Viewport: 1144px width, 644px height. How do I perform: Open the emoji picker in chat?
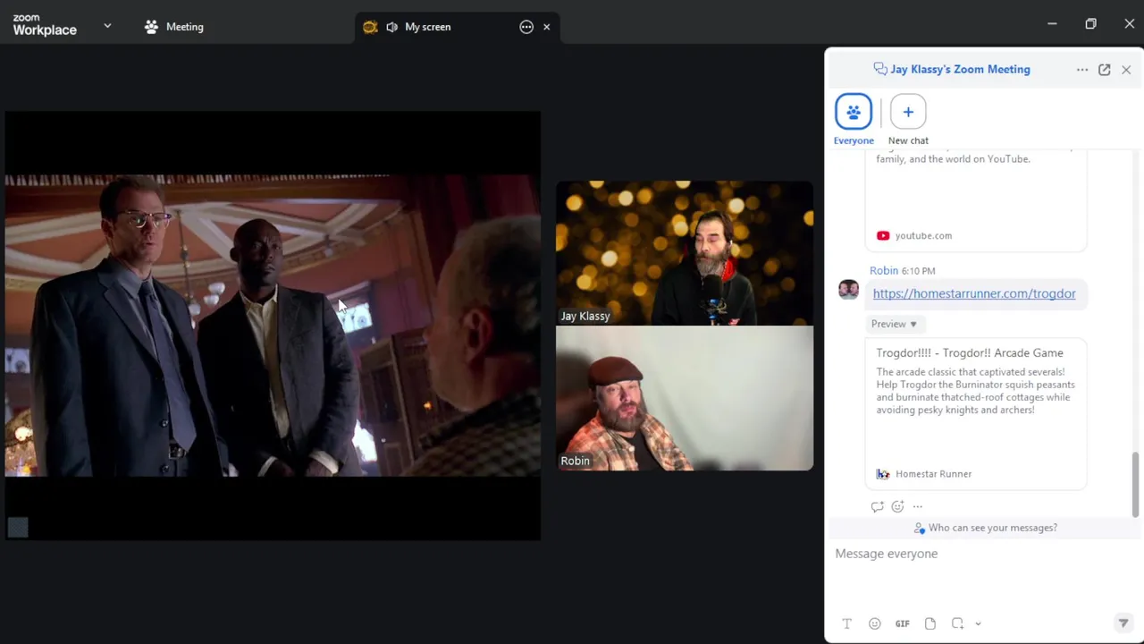pyautogui.click(x=874, y=623)
